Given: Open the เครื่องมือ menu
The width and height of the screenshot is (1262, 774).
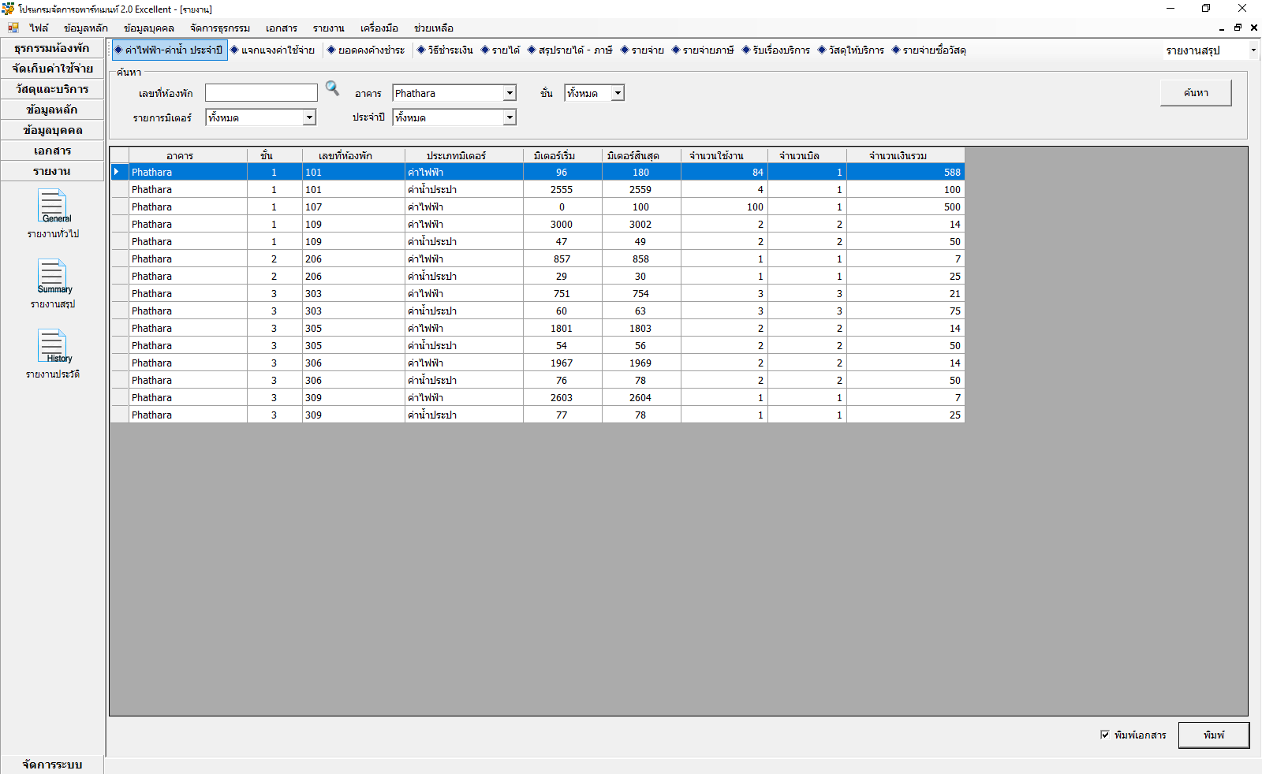Looking at the screenshot, I should [379, 28].
